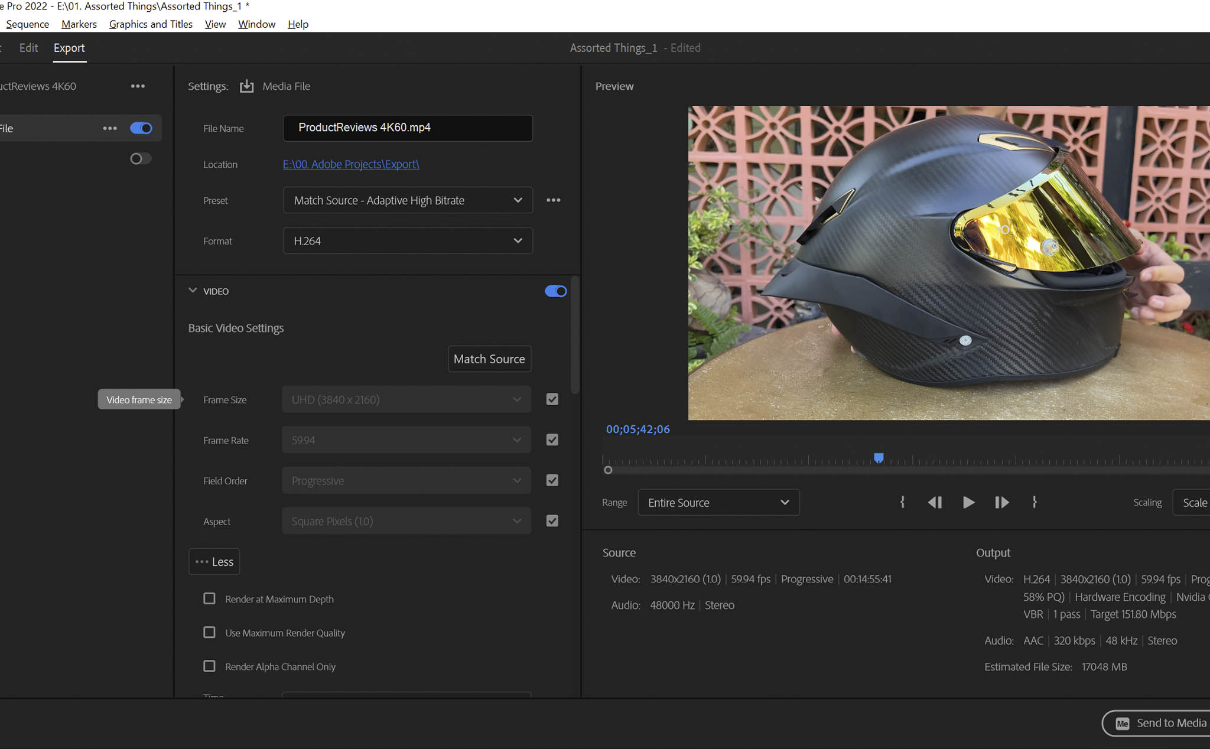Image resolution: width=1210 pixels, height=749 pixels.
Task: Click the Estimated File Size 17048 MB
Action: point(1056,667)
